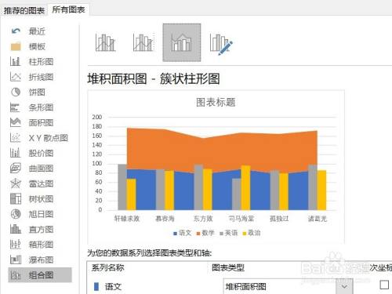The image size is (392, 294).
Task: Choose column-line on secondary axis subtype icon
Action: click(143, 42)
